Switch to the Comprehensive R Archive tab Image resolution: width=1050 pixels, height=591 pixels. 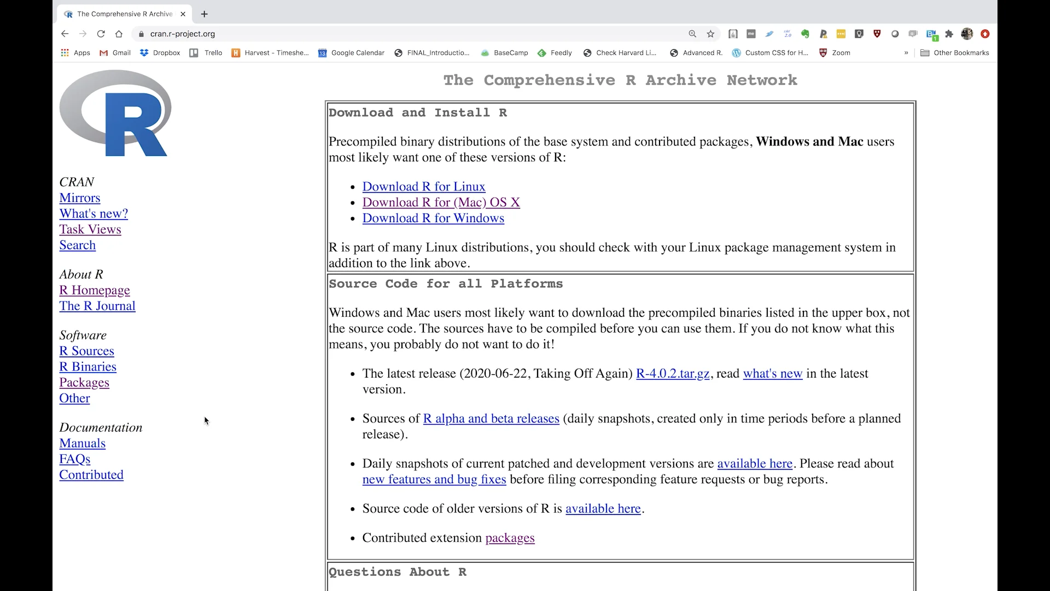[121, 14]
